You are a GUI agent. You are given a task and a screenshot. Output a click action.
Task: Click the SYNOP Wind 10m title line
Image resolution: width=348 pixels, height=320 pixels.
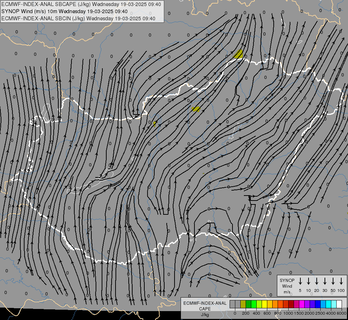coord(64,11)
